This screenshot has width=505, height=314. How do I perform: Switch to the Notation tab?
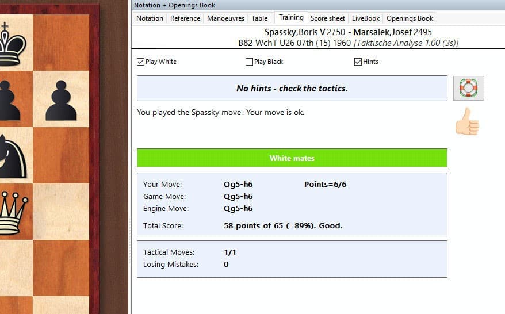150,18
